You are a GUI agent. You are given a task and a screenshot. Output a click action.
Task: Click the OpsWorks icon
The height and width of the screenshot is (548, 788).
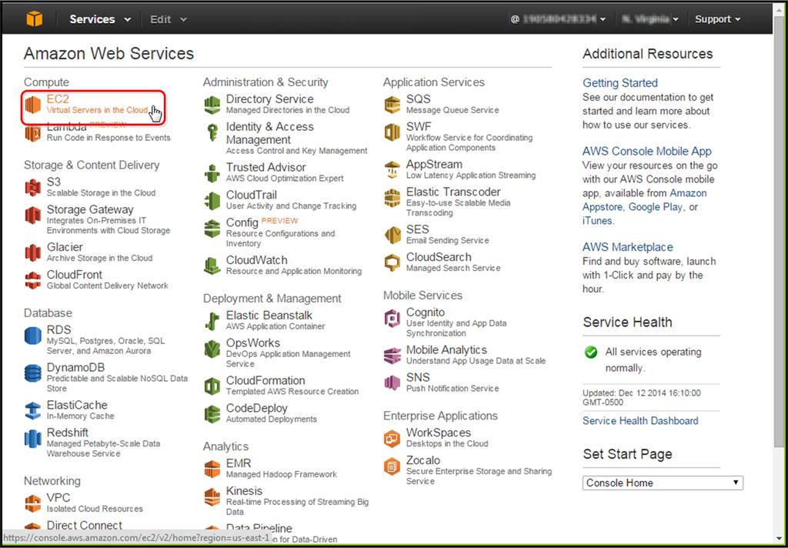pyautogui.click(x=212, y=349)
